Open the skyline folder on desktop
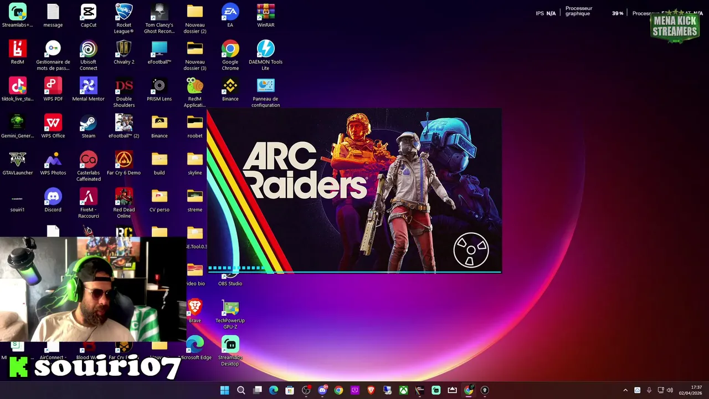Image resolution: width=709 pixels, height=399 pixels. click(x=195, y=163)
